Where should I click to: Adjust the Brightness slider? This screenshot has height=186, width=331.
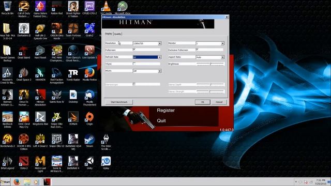tap(210, 64)
